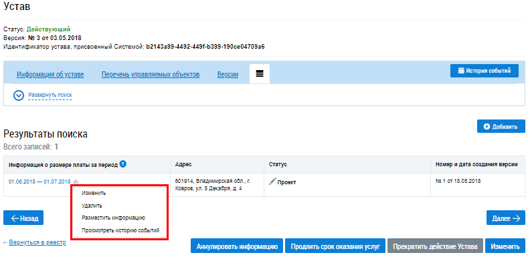Click the Адрес column header
Screen dimensions: 532x259
(183, 164)
